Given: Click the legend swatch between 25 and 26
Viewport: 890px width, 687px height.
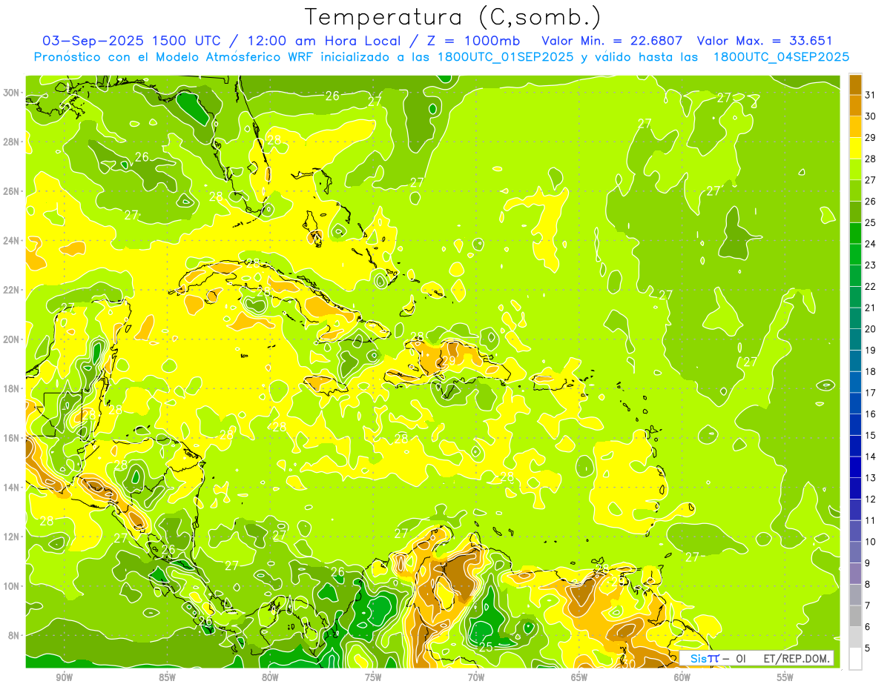Looking at the screenshot, I should pyautogui.click(x=855, y=212).
